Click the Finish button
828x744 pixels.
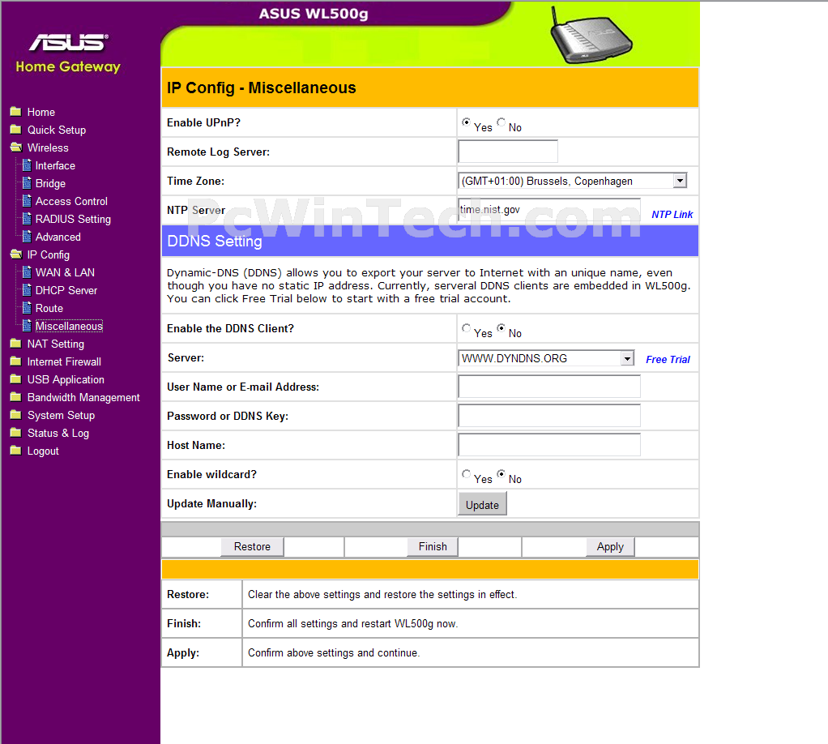pos(433,546)
